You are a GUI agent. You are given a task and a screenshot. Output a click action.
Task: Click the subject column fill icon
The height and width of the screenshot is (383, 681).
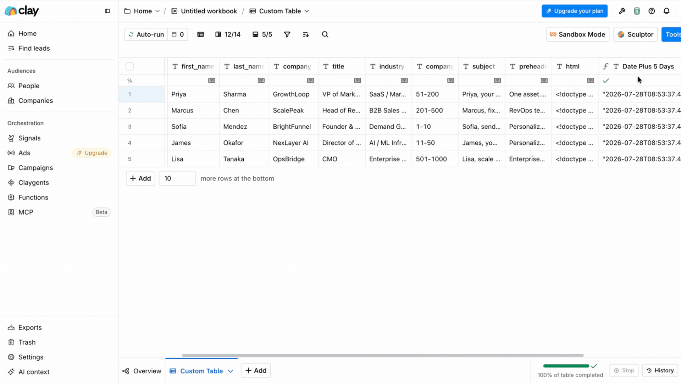tap(498, 81)
